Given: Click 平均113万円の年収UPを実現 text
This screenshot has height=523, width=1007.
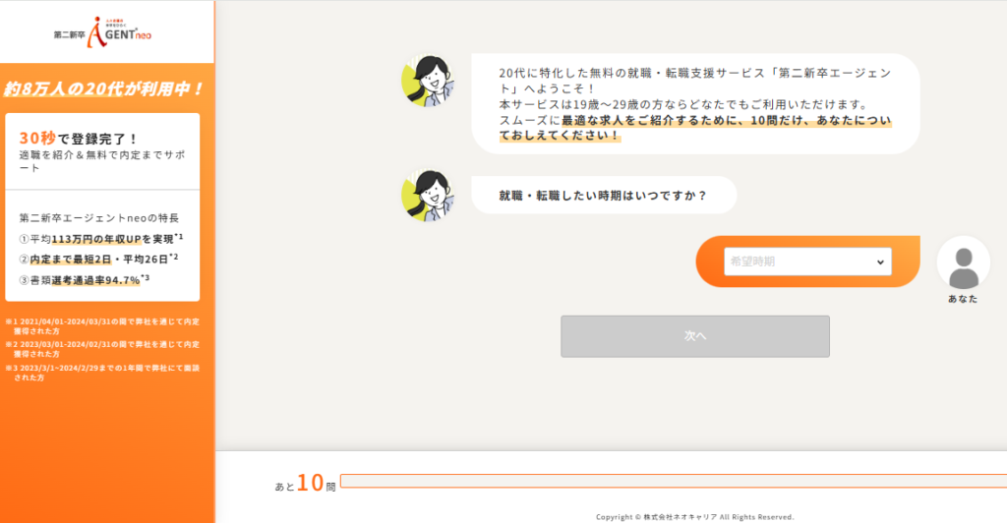Looking at the screenshot, I should [x=101, y=239].
